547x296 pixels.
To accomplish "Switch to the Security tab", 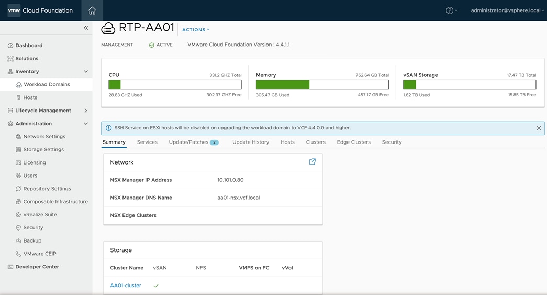I will (x=392, y=142).
